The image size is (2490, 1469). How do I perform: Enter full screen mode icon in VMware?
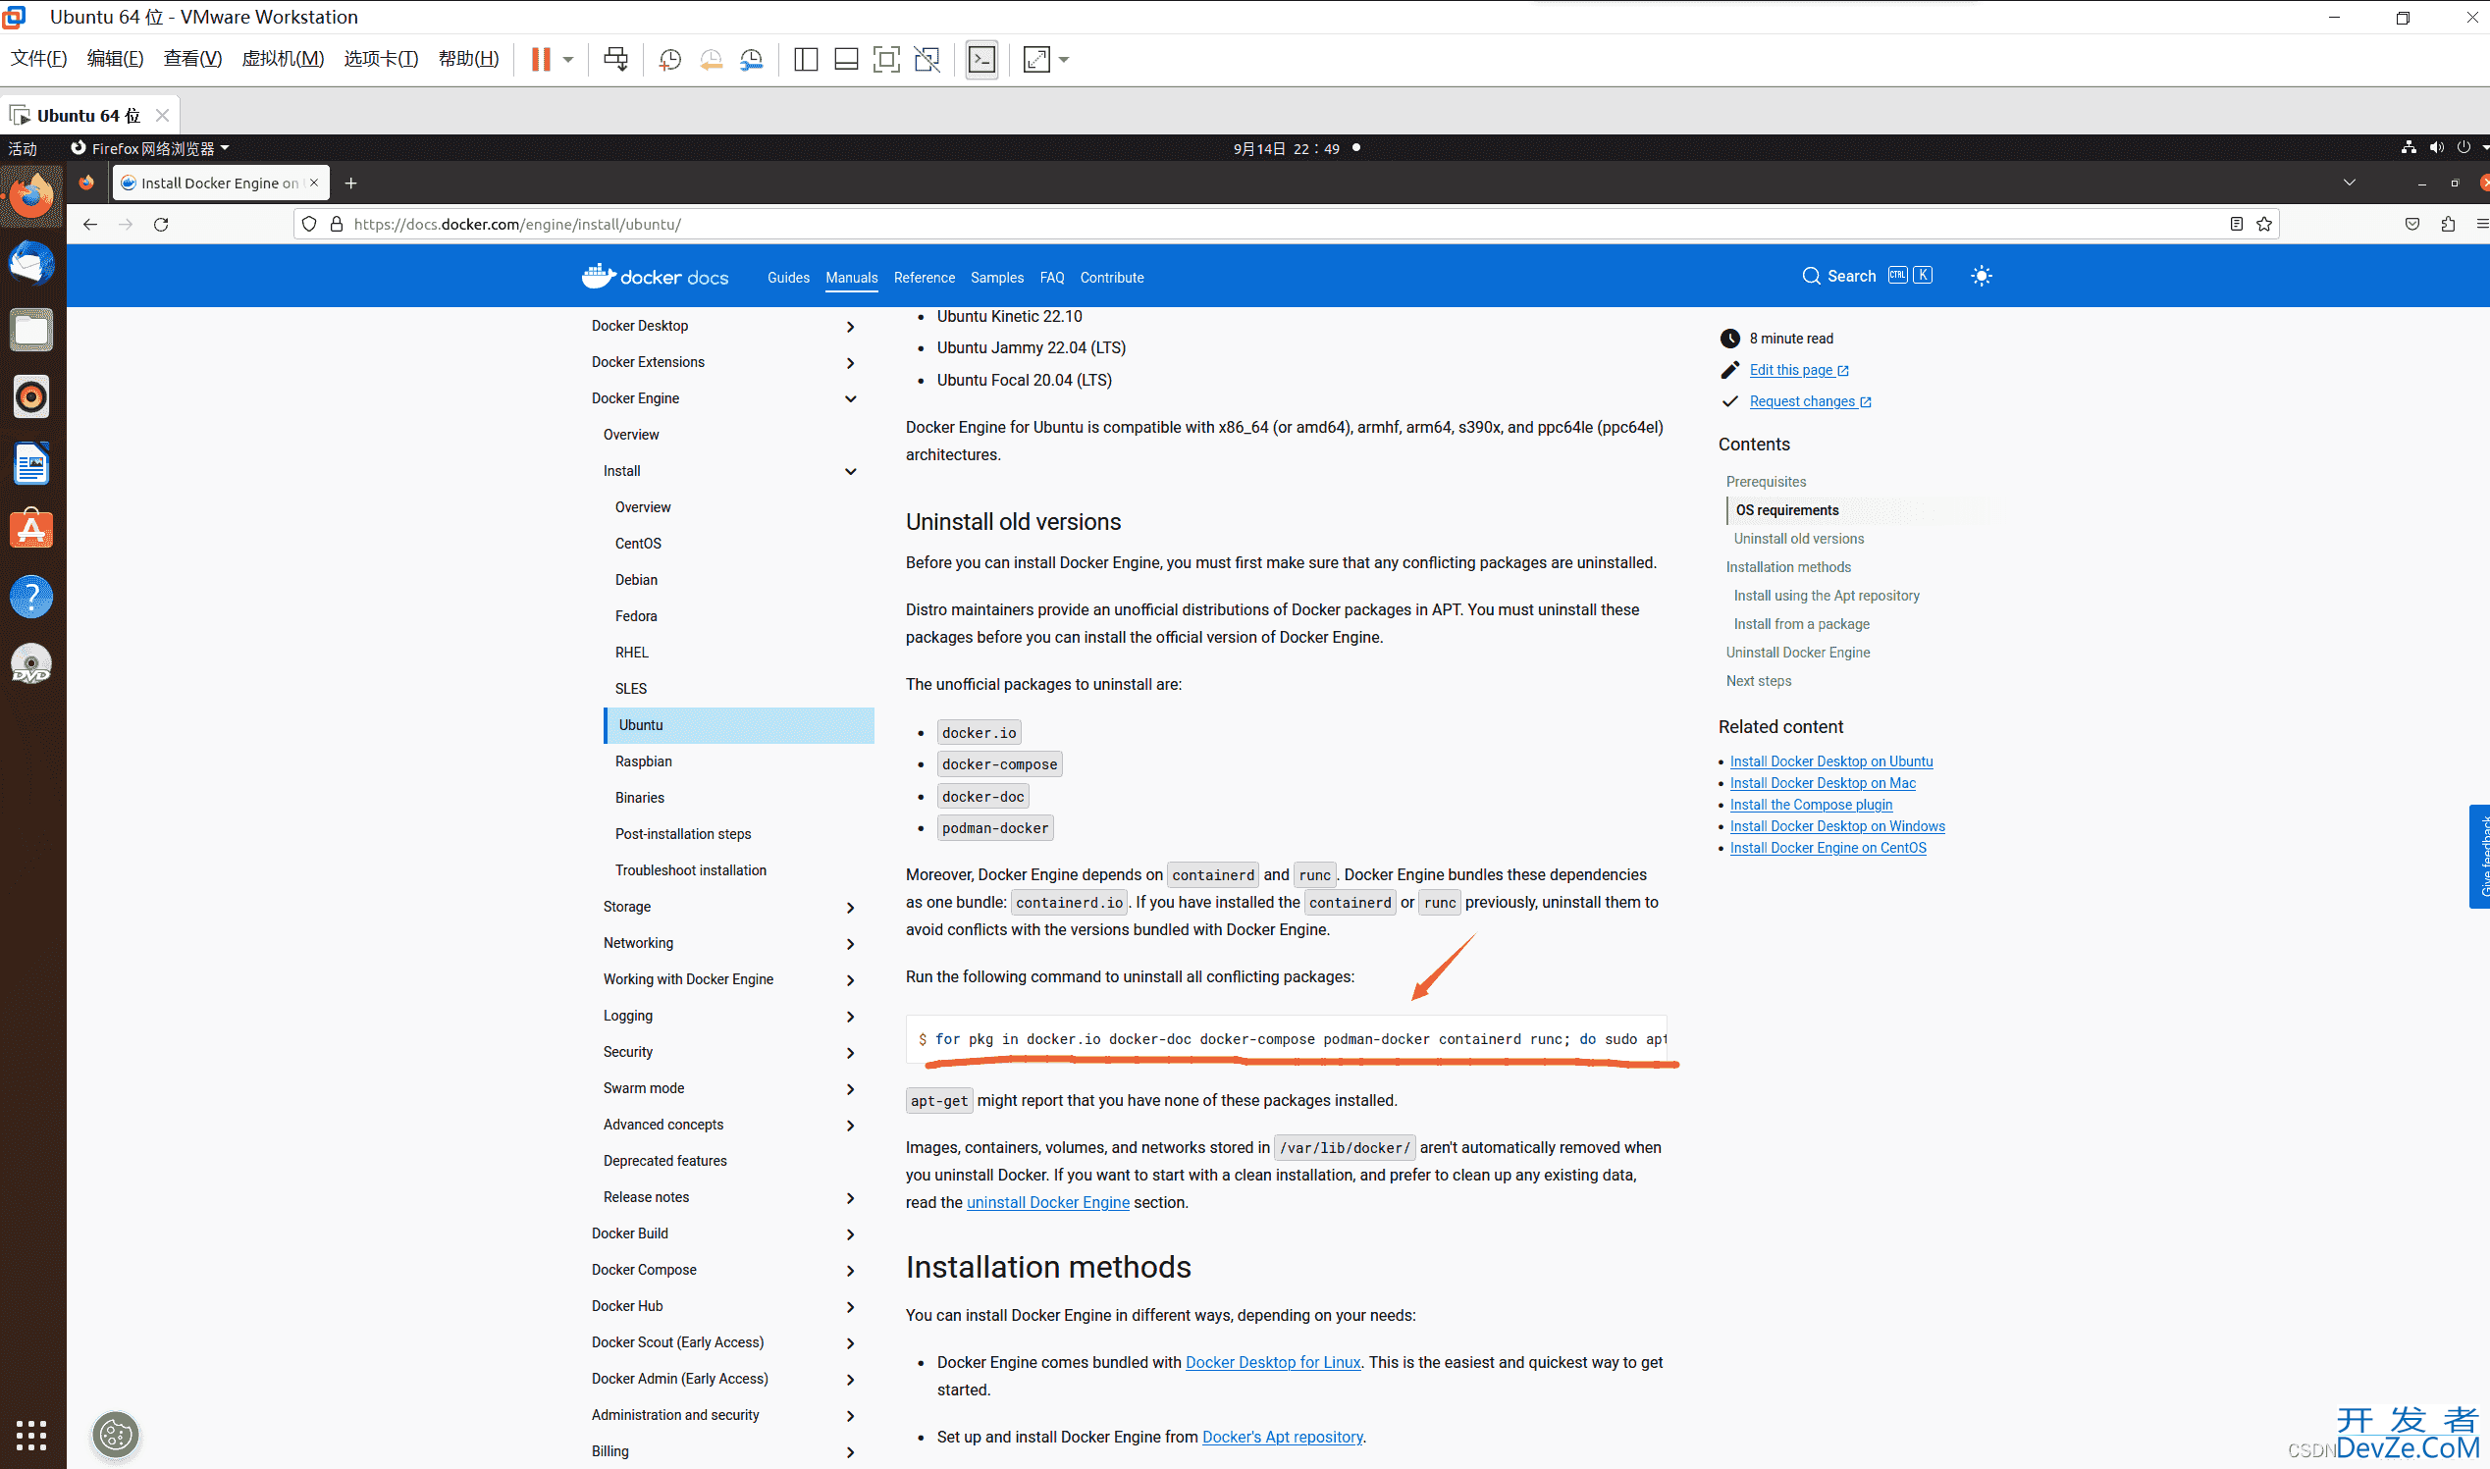[x=887, y=60]
